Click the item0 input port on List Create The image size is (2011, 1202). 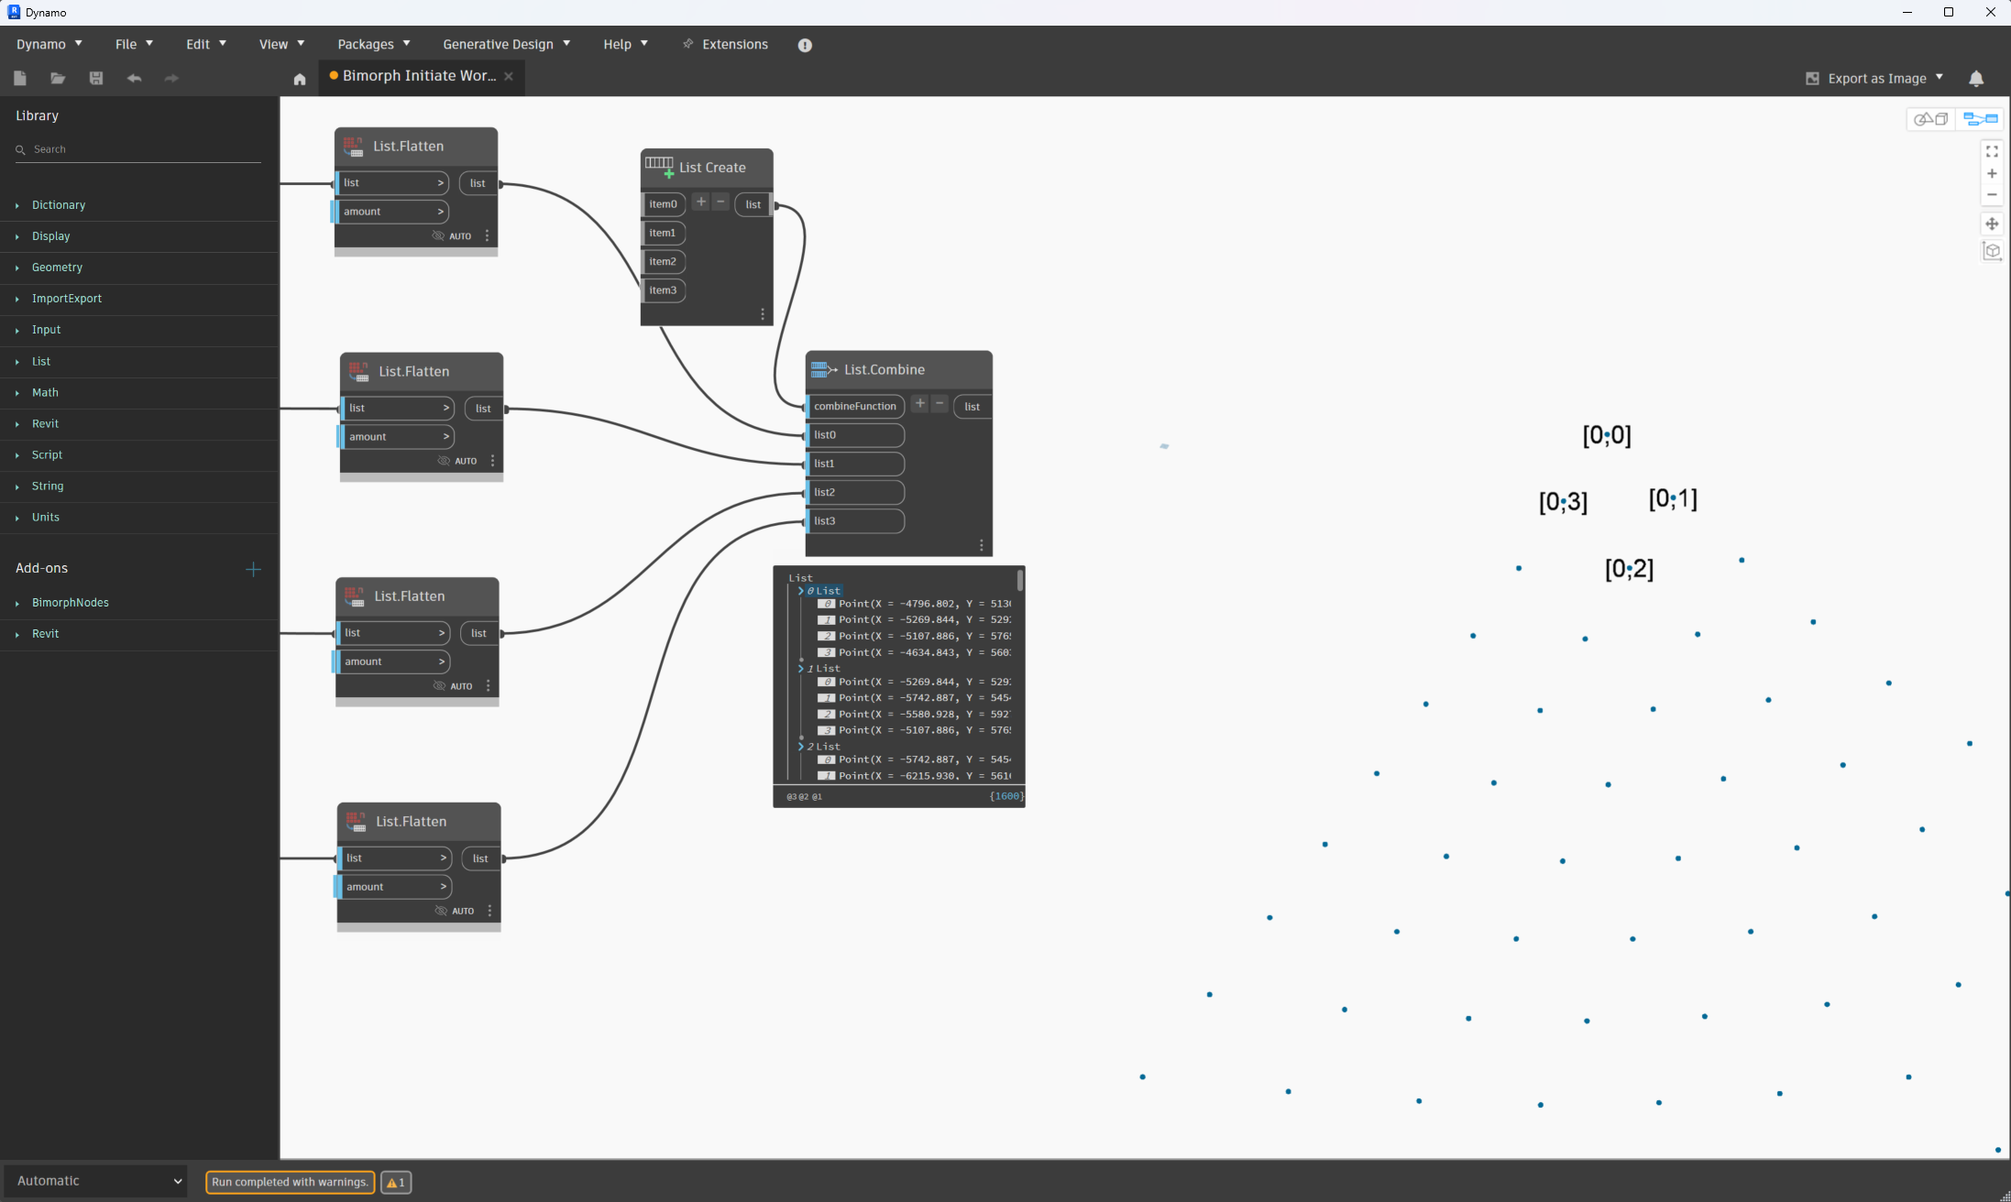663,204
